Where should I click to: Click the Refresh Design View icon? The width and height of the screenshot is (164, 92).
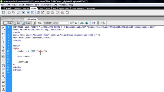[x=94, y=23]
